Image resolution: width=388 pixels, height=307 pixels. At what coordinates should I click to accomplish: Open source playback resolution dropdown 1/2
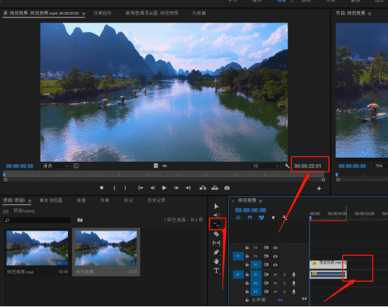click(265, 166)
